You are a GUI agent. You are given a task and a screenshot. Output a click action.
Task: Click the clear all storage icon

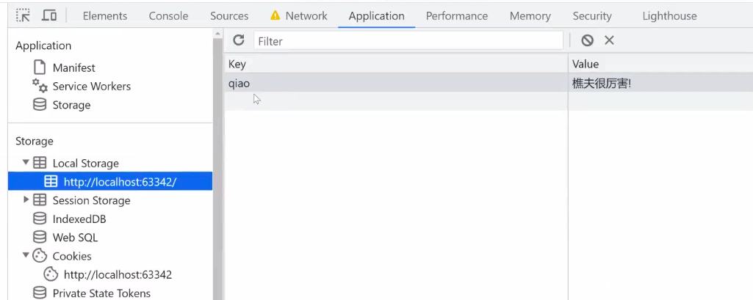point(587,40)
